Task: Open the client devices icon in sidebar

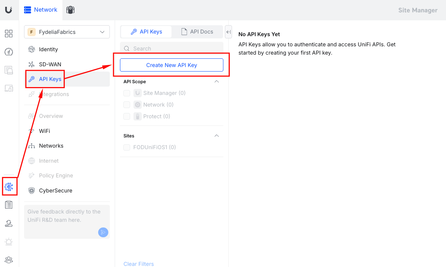Action: click(x=9, y=88)
